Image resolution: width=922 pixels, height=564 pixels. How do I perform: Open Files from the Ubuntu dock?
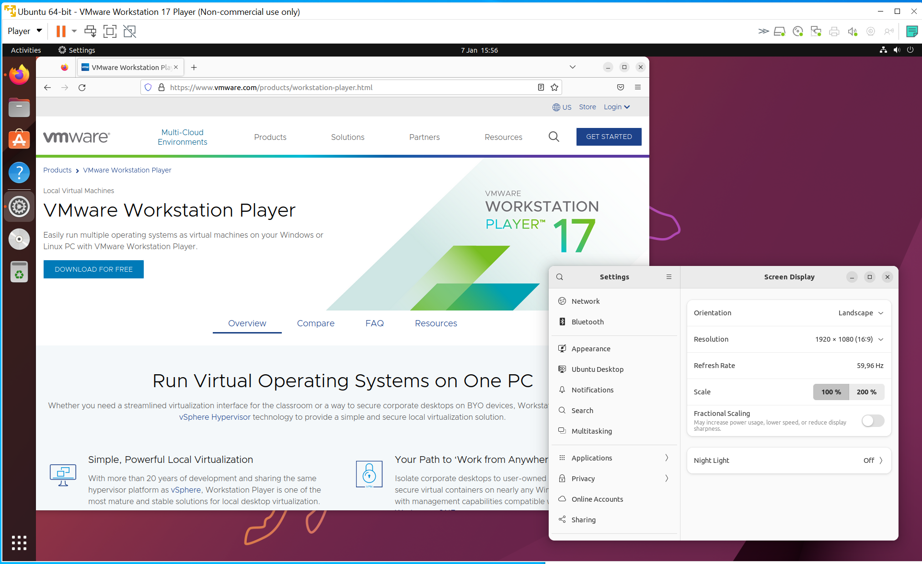coord(19,107)
